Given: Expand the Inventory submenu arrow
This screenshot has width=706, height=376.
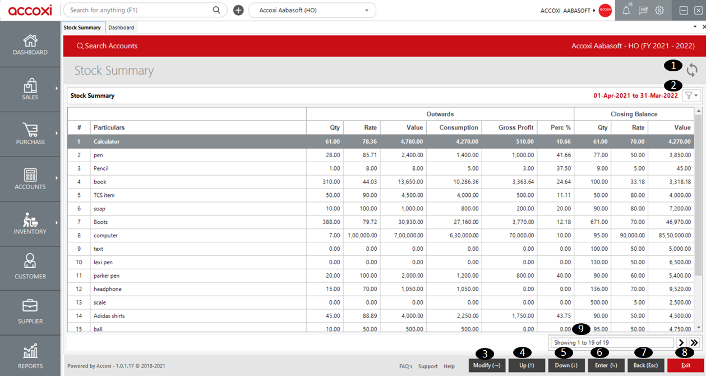Looking at the screenshot, I should pyautogui.click(x=57, y=223).
